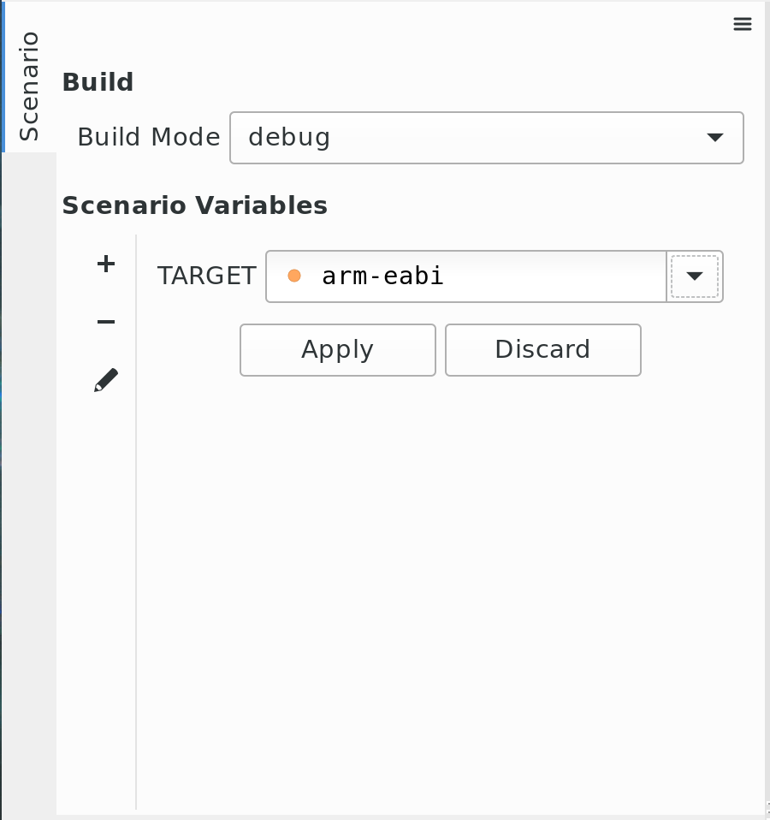The height and width of the screenshot is (820, 770).
Task: Open the hamburger panel menu
Action: (743, 24)
